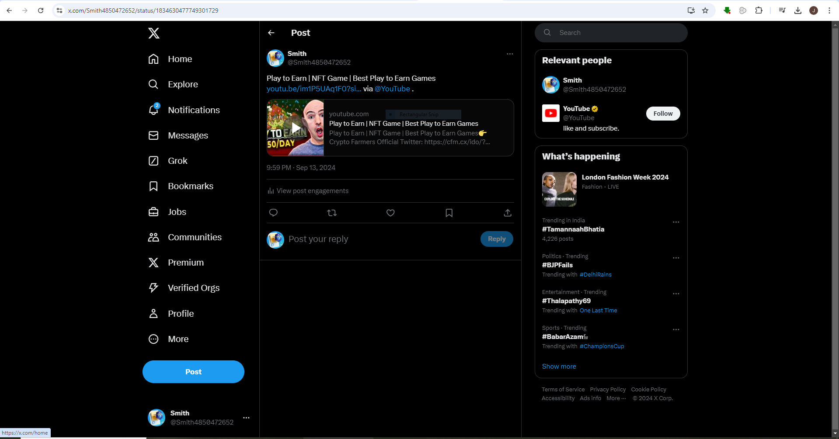This screenshot has width=839, height=439.
Task: Click the X logo in the sidebar
Action: (154, 33)
